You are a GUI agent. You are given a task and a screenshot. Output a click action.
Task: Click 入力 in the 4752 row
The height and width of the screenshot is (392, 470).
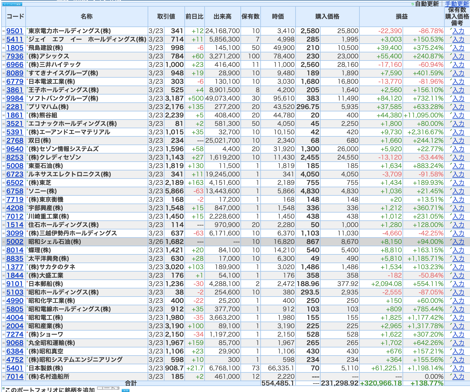[458, 360]
